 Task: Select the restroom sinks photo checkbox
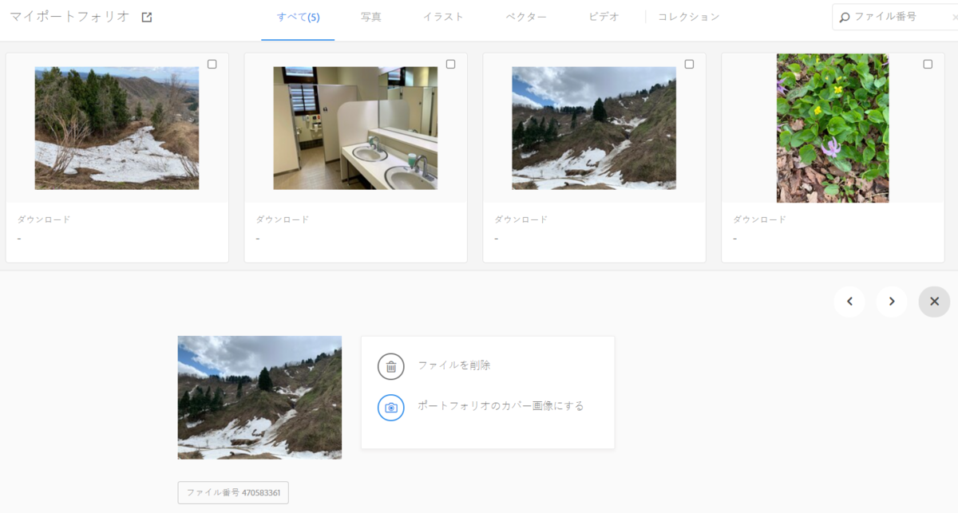[x=450, y=65]
